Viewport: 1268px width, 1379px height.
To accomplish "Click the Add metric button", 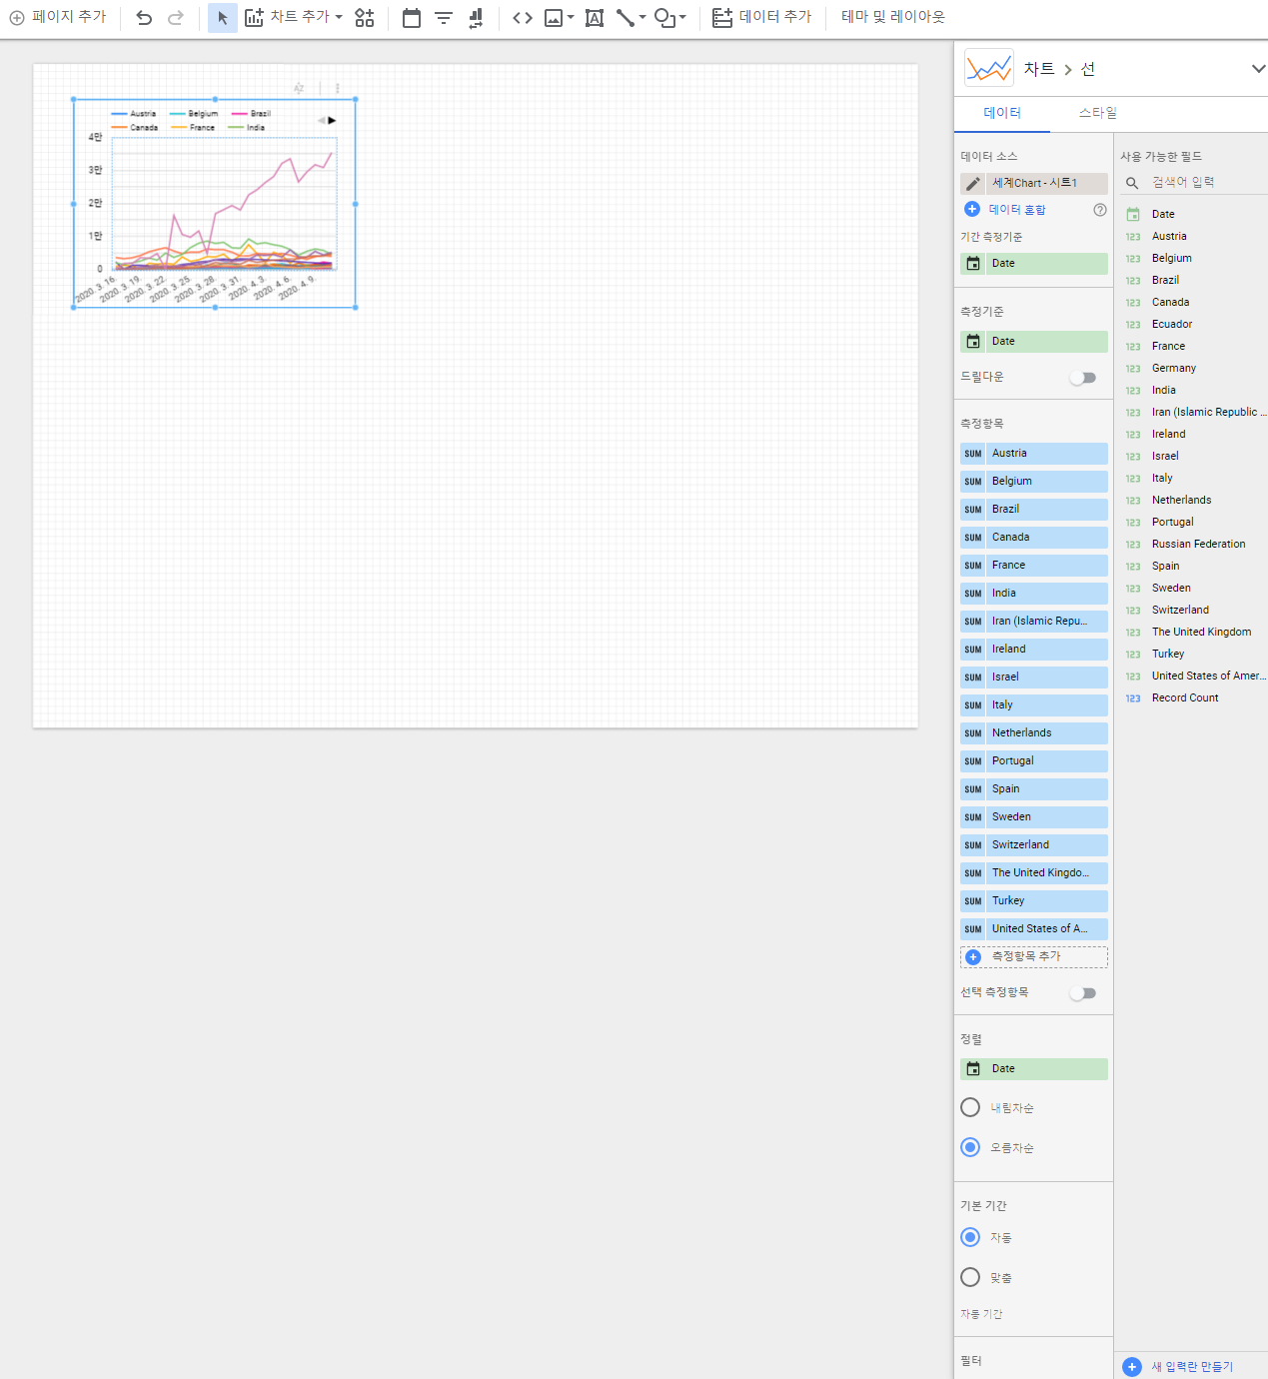I will tap(1034, 957).
